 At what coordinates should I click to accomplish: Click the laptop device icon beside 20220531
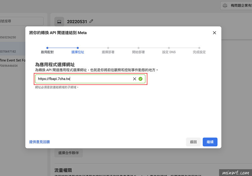[x=59, y=22]
